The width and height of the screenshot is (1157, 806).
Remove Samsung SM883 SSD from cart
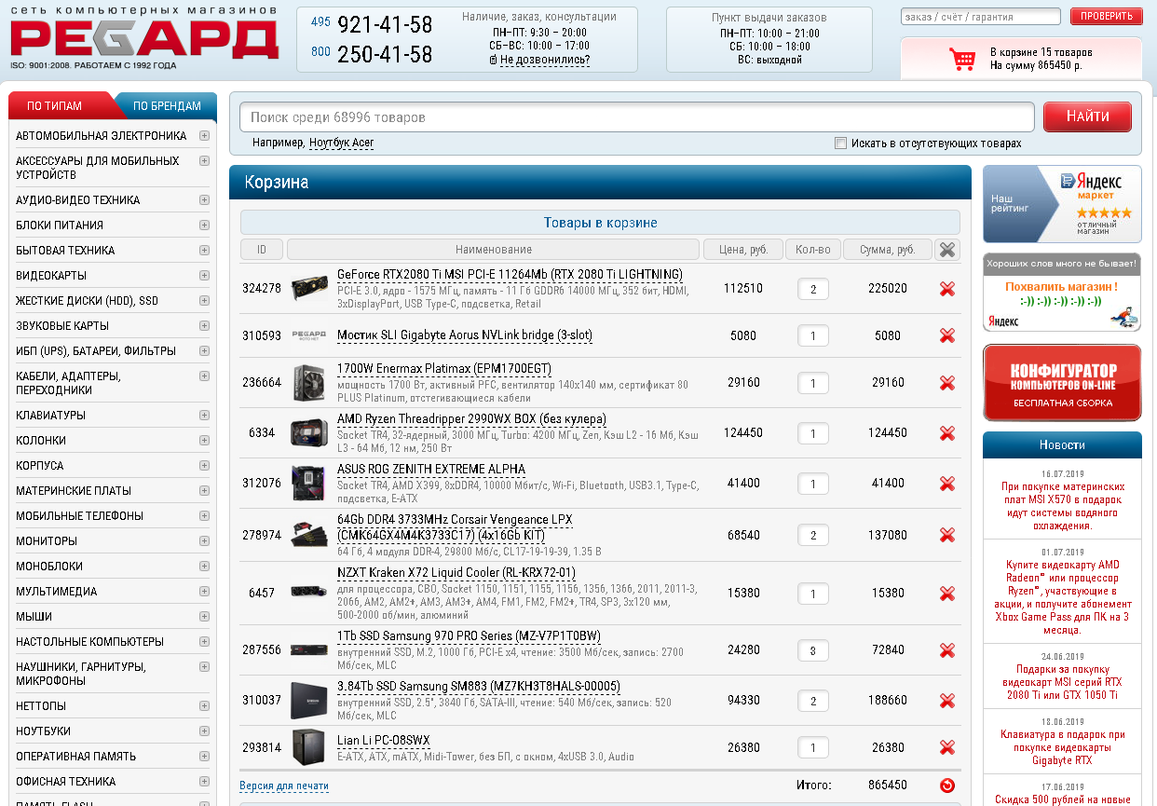click(x=947, y=701)
